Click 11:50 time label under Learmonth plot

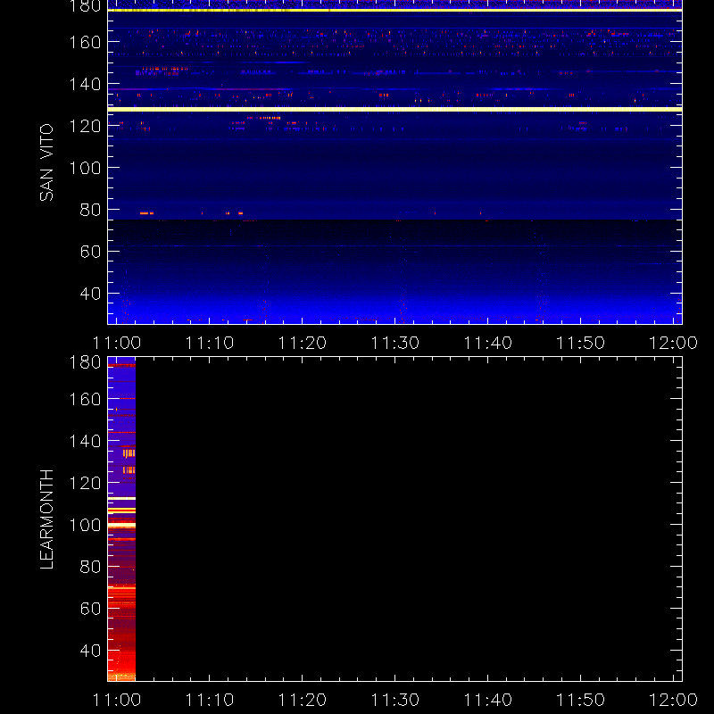[x=581, y=700]
